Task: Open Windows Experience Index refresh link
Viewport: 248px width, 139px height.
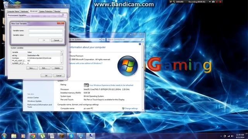Action: pos(111,85)
